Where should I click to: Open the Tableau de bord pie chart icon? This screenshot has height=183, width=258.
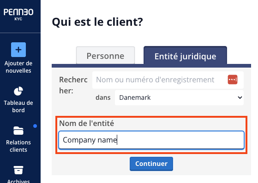(18, 91)
